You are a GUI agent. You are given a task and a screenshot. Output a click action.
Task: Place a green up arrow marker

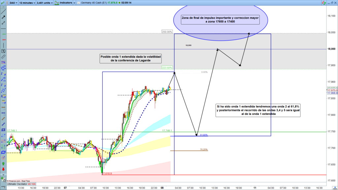pyautogui.click(x=3, y=163)
